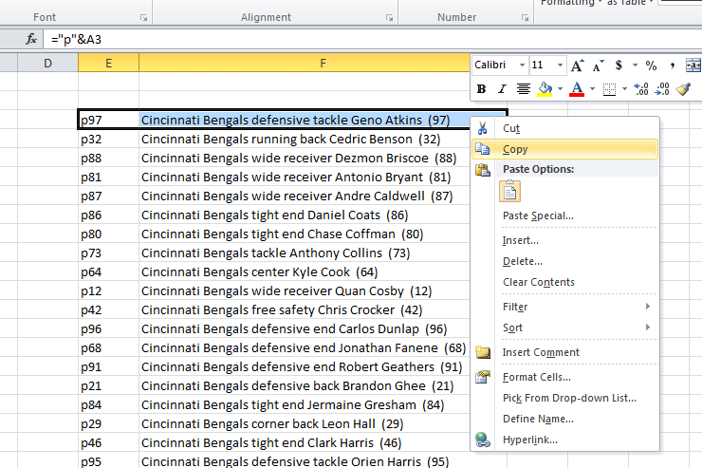The width and height of the screenshot is (702, 468).
Task: Click Merge and Center icon
Action: [x=693, y=66]
